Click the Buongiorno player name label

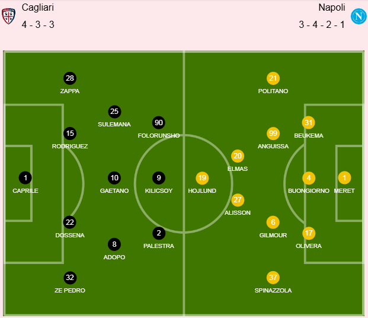[308, 191]
